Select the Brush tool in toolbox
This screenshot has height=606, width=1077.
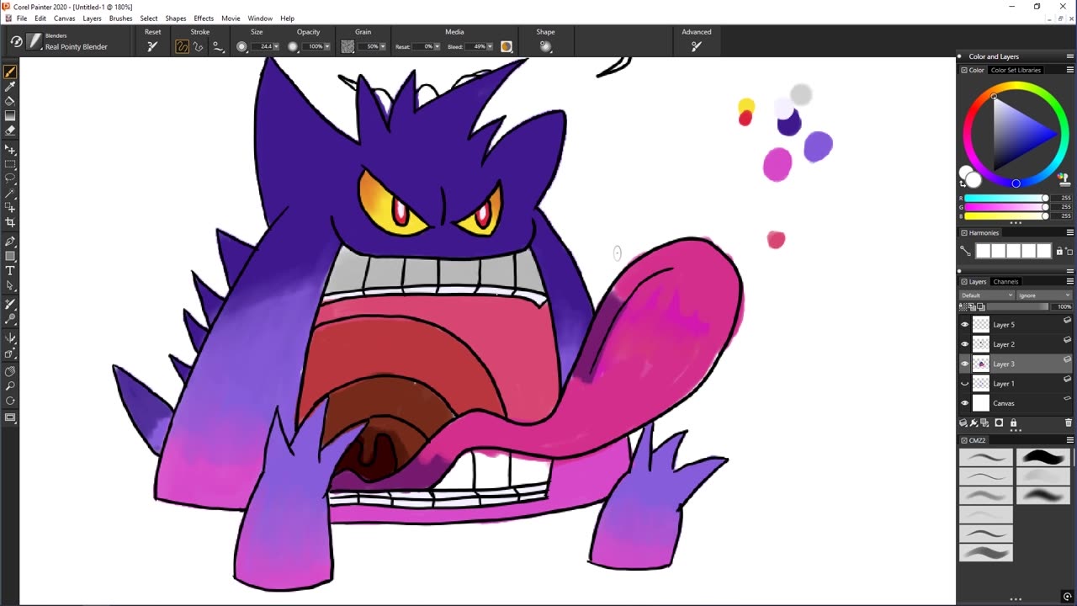click(10, 72)
